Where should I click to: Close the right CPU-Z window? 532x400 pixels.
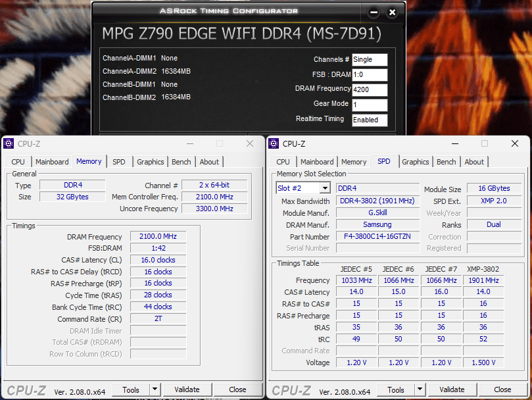coord(515,143)
